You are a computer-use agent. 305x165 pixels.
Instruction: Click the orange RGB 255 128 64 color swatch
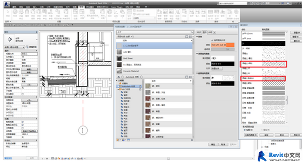[222, 45]
